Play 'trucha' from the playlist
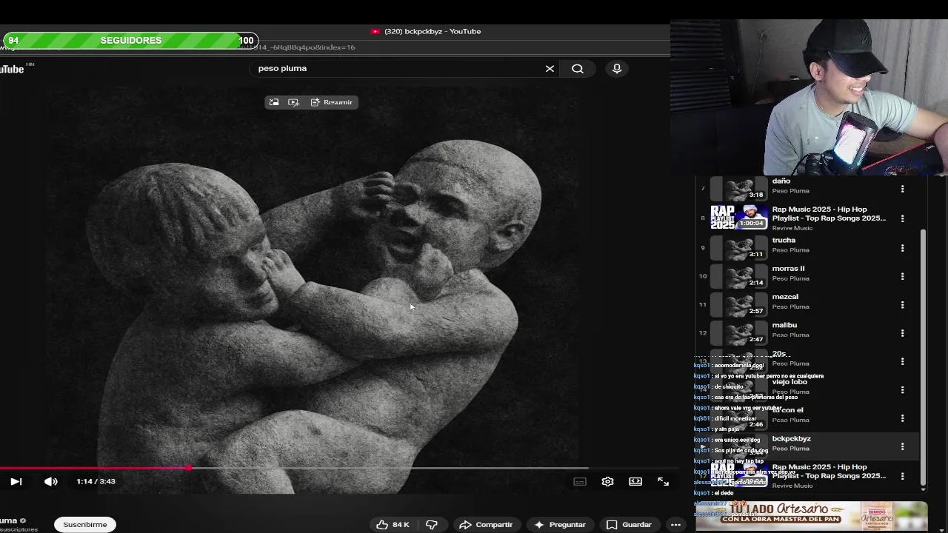 (784, 240)
